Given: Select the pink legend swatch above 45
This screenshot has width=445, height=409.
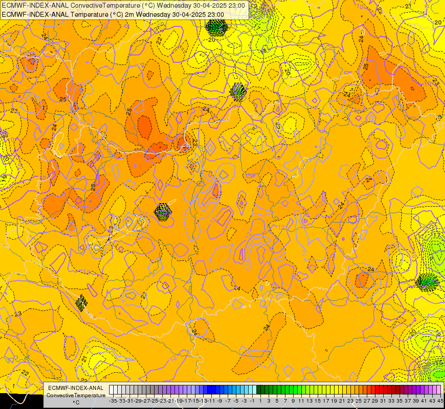Looking at the screenshot, I should (438, 390).
